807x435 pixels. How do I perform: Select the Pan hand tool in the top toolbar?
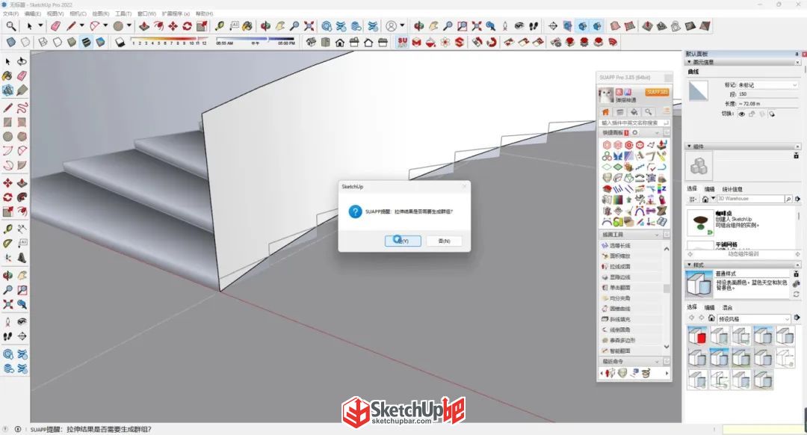(280, 25)
